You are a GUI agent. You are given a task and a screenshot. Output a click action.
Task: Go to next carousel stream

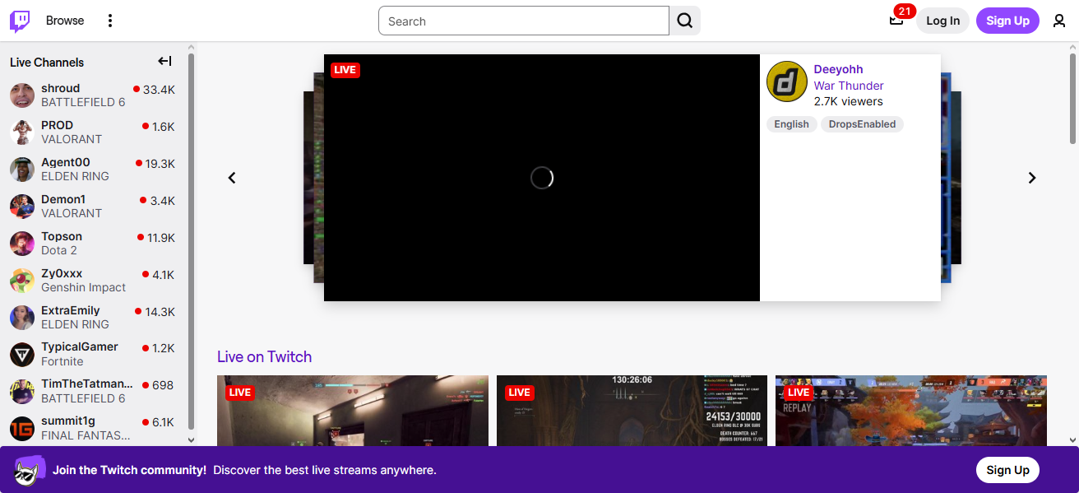click(x=1032, y=178)
